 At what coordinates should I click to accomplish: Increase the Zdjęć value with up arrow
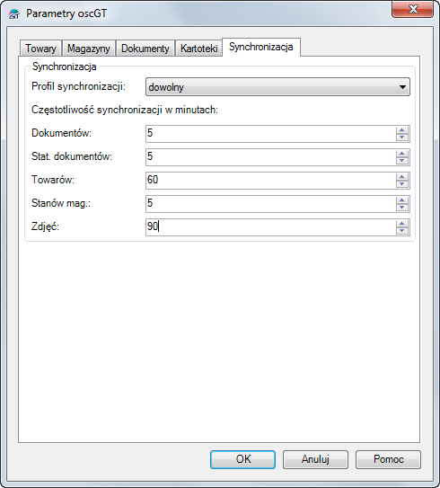point(402,224)
